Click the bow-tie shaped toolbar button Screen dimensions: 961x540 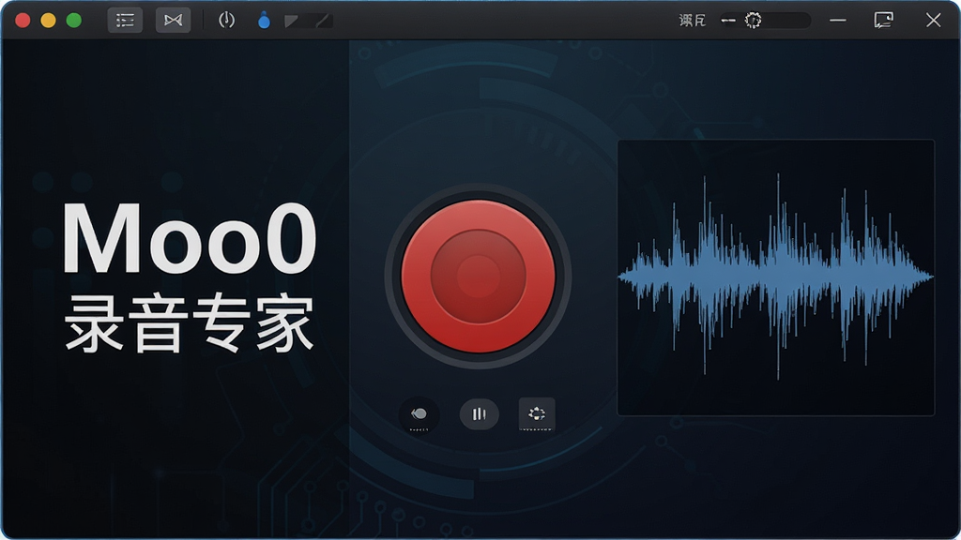173,21
